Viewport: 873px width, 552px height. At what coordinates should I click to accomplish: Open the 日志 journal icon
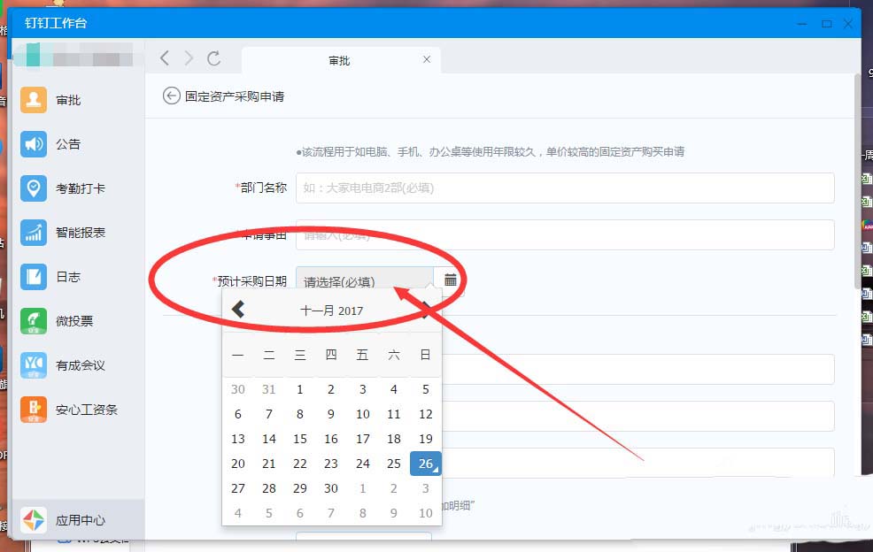pyautogui.click(x=34, y=277)
